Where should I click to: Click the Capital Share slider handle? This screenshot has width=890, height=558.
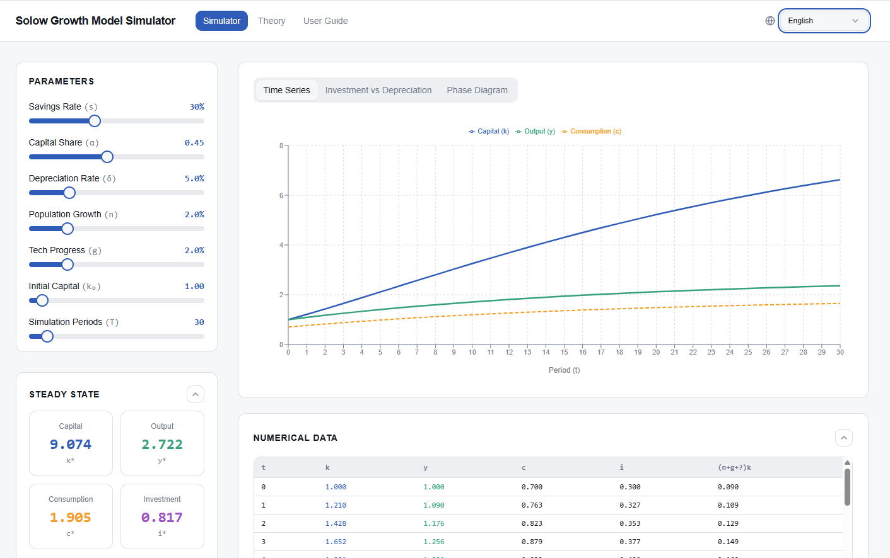[x=107, y=157]
